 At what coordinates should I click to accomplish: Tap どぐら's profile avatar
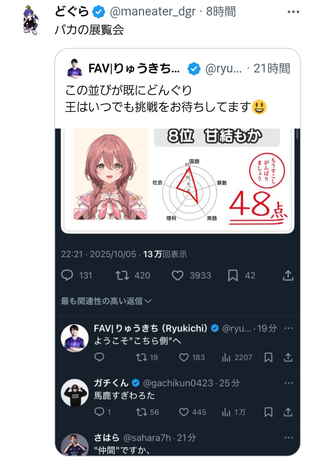click(x=31, y=20)
